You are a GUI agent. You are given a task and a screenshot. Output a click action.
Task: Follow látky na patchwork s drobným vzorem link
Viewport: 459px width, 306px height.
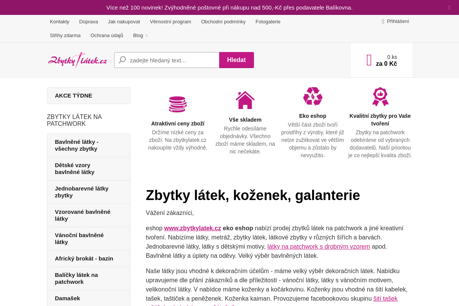point(319,246)
